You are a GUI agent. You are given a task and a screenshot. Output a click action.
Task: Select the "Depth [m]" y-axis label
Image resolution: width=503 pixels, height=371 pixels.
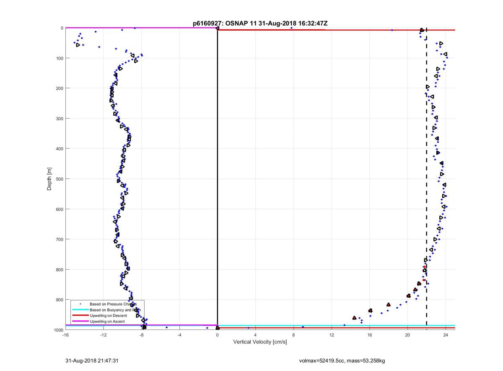click(x=49, y=179)
